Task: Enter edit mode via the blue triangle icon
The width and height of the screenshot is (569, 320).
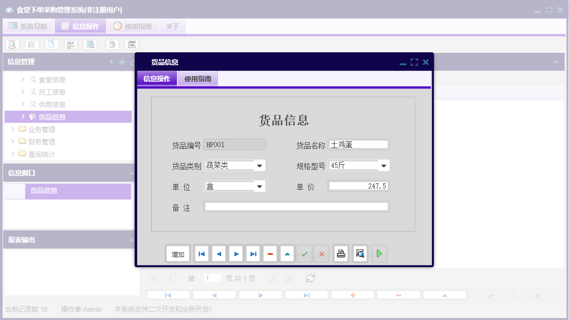Action: tap(287, 253)
